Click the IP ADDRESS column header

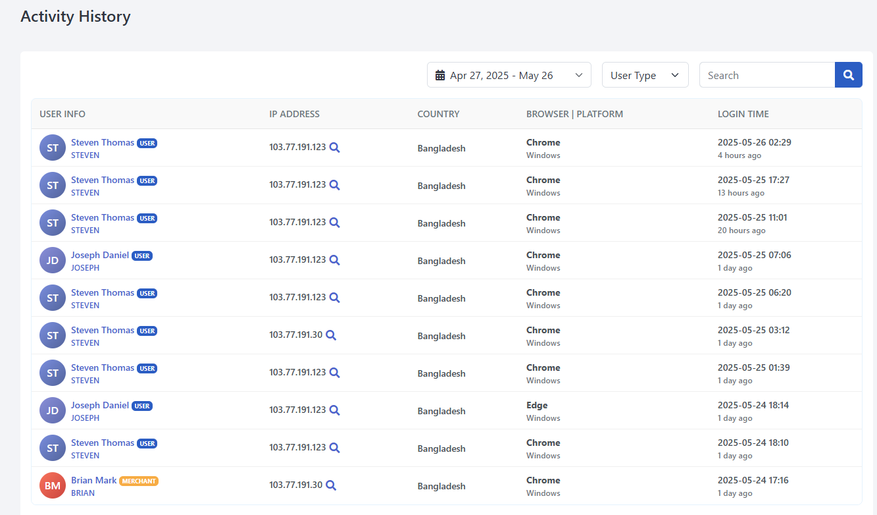click(x=294, y=113)
